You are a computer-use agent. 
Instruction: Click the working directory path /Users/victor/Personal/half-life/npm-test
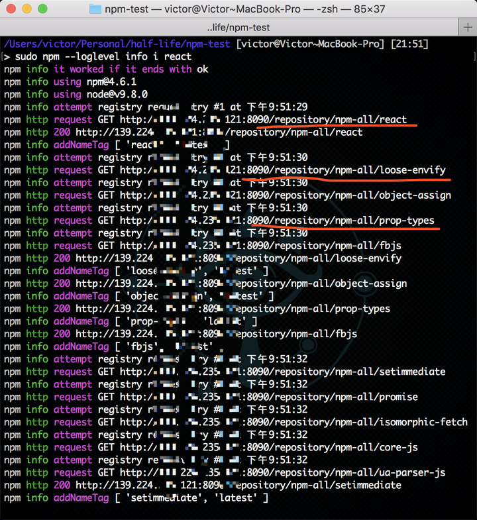point(117,44)
